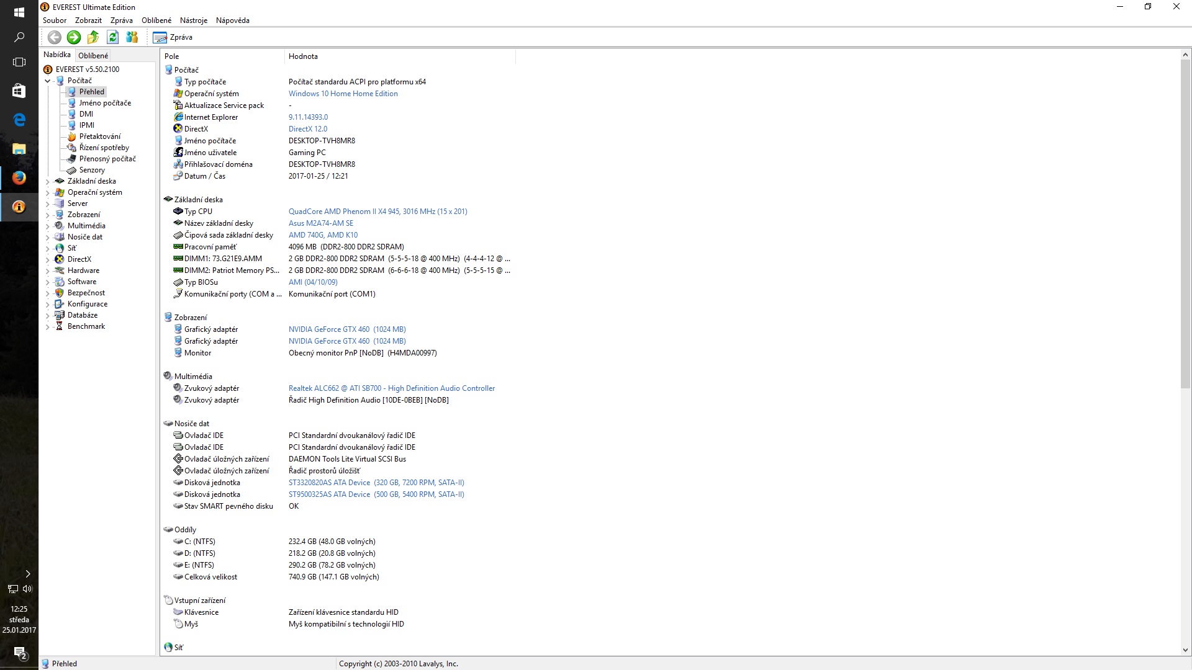Select Přetaktování in the tree

pyautogui.click(x=99, y=136)
